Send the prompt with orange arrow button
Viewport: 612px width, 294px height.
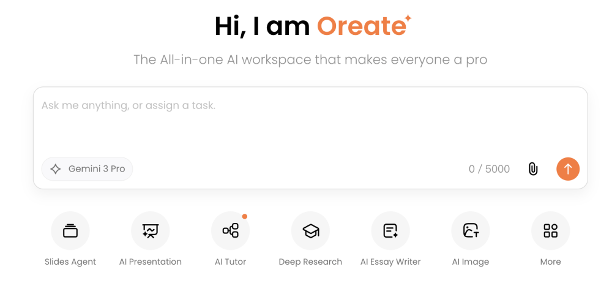[568, 169]
